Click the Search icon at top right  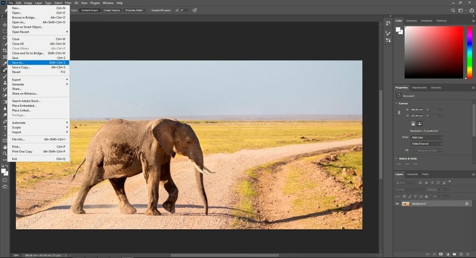point(453,10)
